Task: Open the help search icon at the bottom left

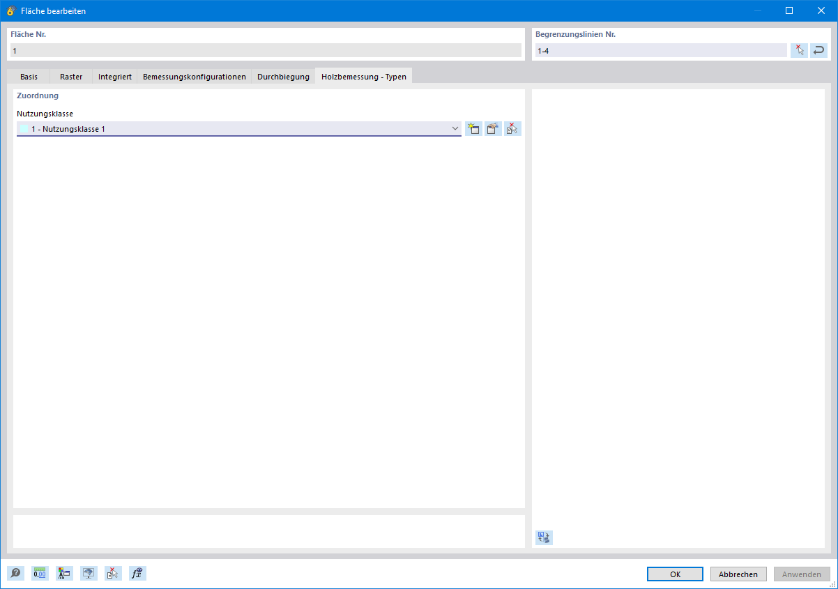Action: click(x=15, y=574)
